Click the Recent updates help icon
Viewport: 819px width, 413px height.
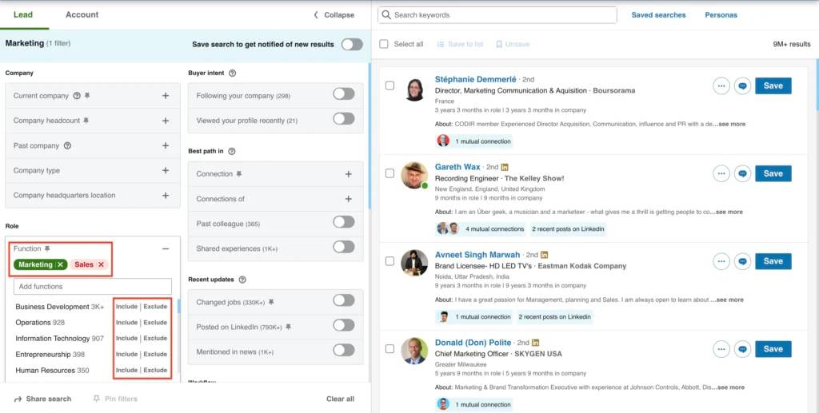coord(242,280)
